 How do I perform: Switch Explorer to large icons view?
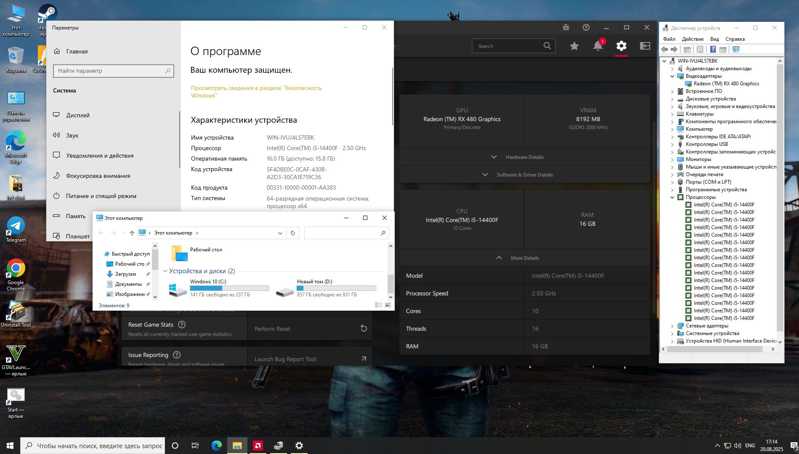388,305
